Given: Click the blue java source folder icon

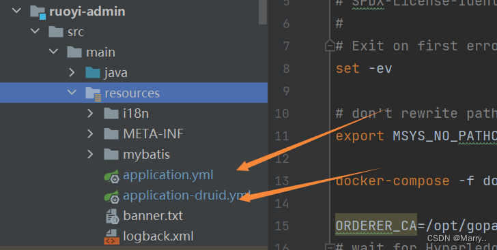Looking at the screenshot, I should [x=93, y=72].
